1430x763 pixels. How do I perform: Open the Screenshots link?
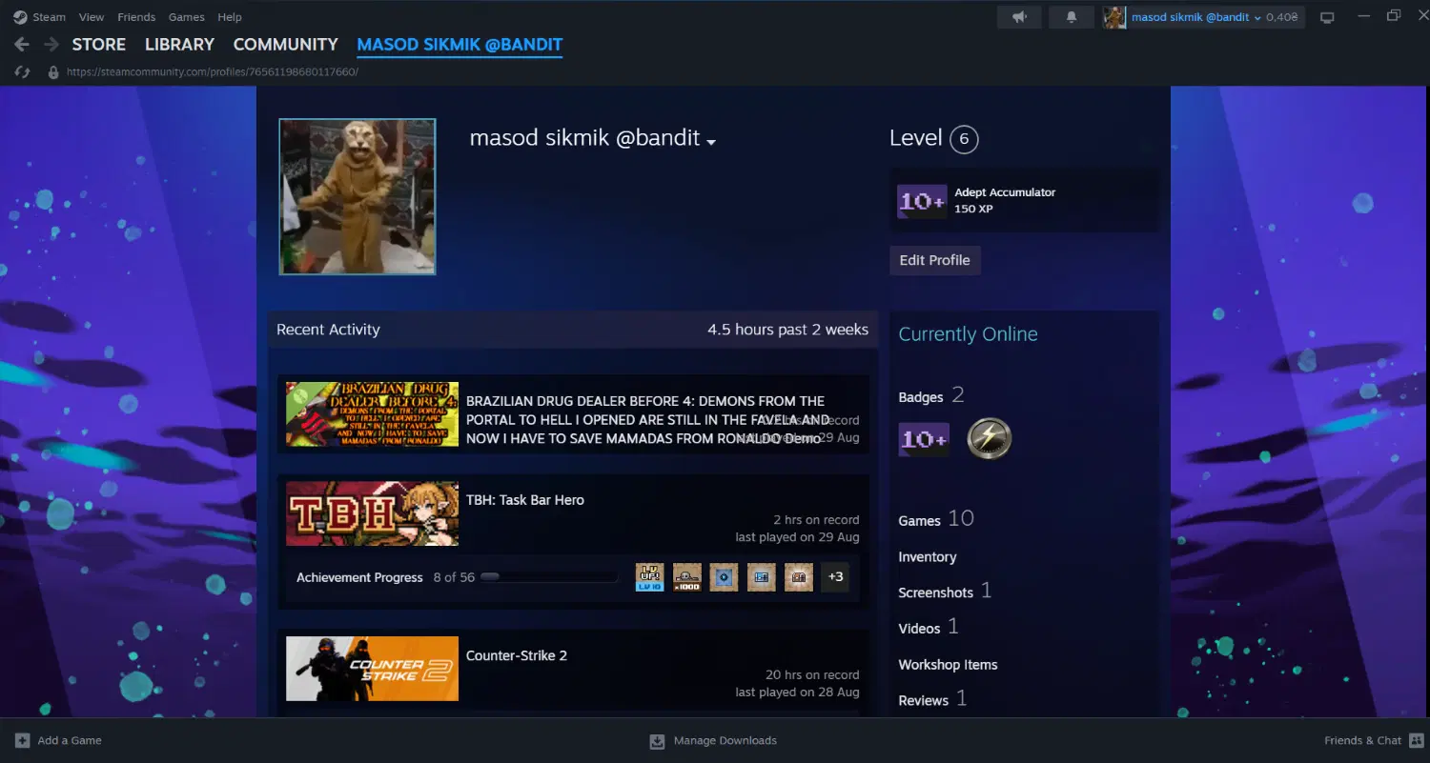[936, 592]
